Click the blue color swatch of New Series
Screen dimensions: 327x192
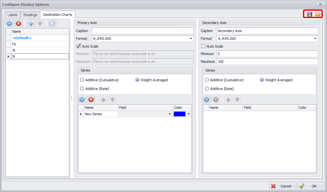[179, 114]
